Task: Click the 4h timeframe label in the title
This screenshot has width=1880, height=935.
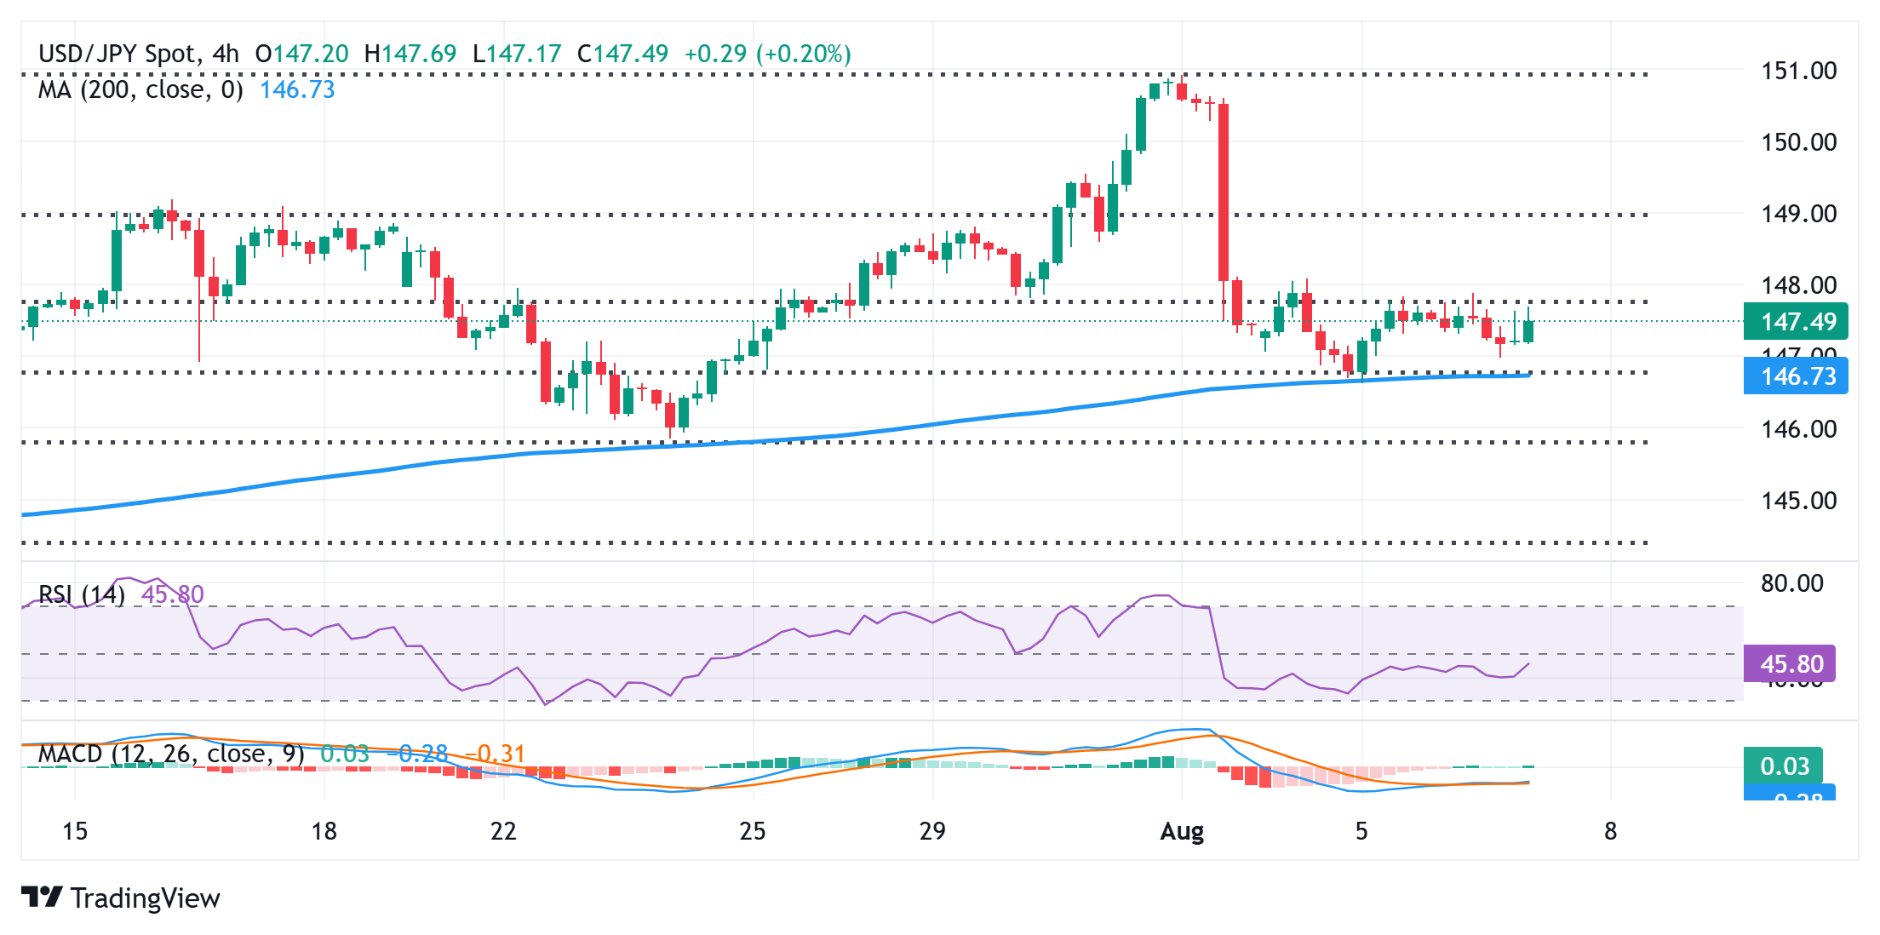Action: pos(226,54)
